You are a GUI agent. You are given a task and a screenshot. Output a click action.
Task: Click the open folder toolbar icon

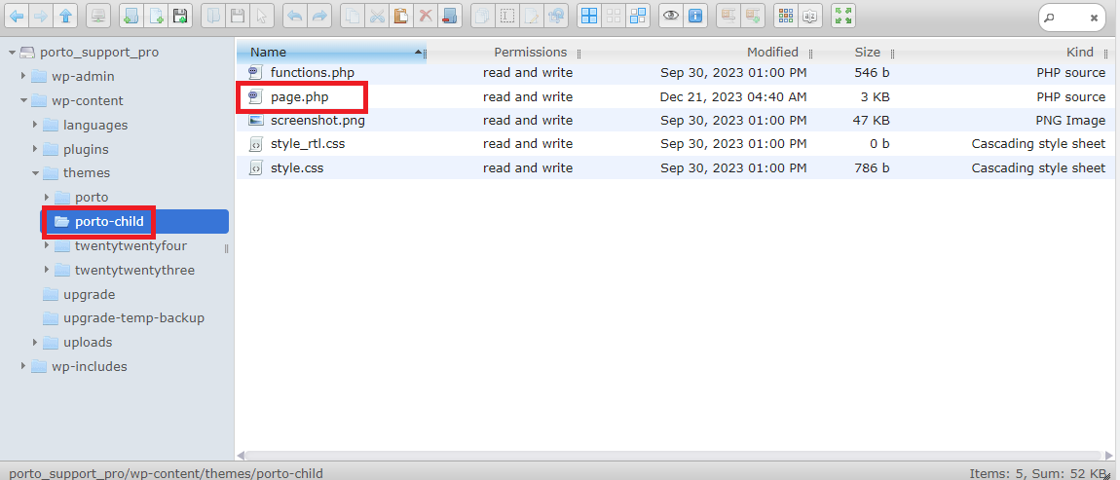coord(213,16)
